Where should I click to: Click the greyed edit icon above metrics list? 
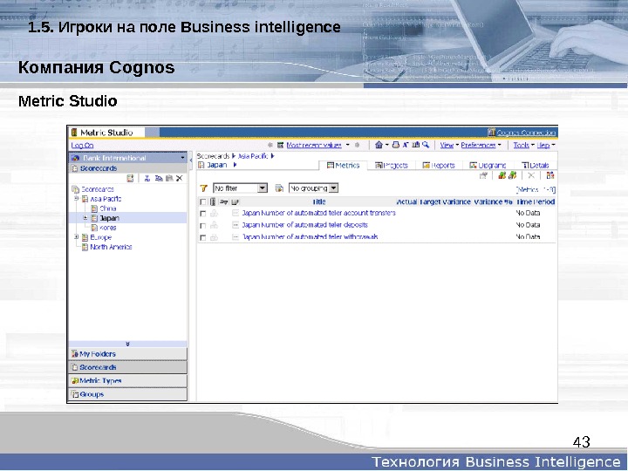pos(484,175)
